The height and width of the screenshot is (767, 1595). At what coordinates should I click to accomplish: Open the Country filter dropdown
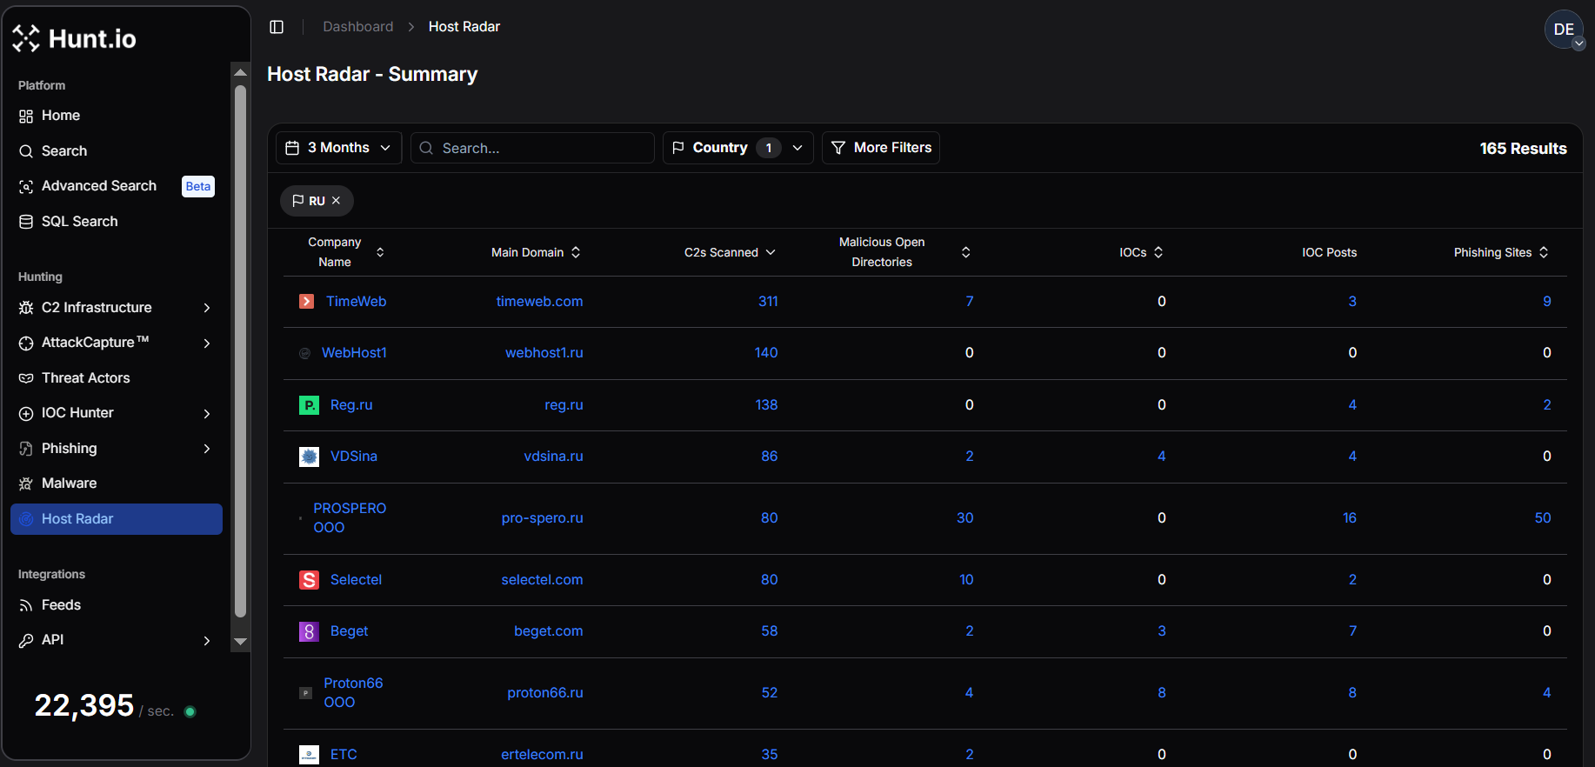tap(737, 148)
